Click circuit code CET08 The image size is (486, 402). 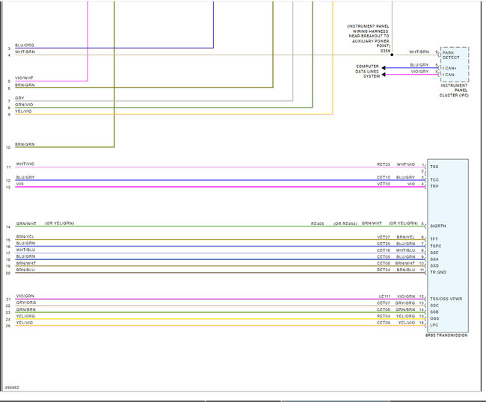[x=384, y=263]
